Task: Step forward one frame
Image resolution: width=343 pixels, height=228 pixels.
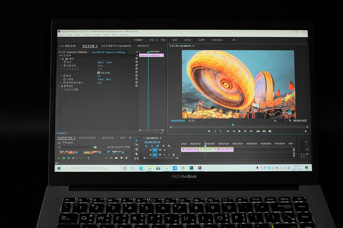Action: click(245, 131)
